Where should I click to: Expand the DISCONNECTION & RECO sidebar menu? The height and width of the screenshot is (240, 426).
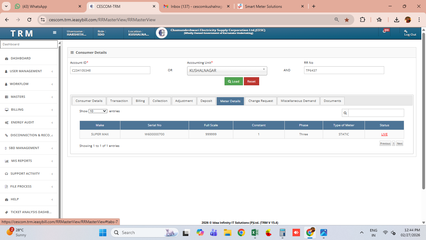(29, 135)
